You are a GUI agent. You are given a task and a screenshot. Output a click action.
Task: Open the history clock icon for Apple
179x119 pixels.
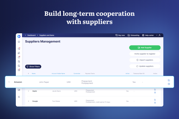point(155,93)
